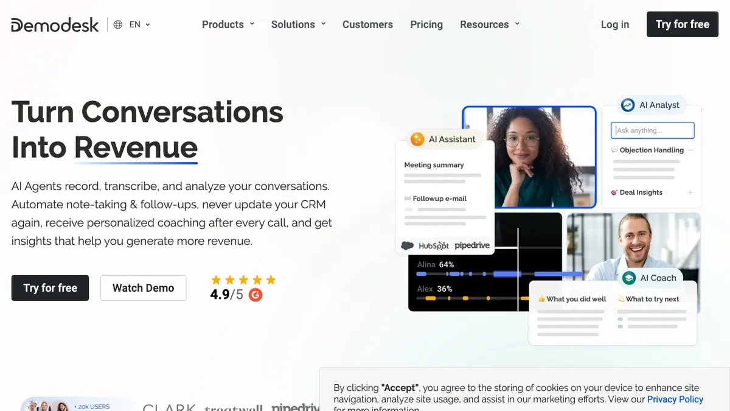730x411 pixels.
Task: Click Try for free in header
Action: (x=683, y=24)
